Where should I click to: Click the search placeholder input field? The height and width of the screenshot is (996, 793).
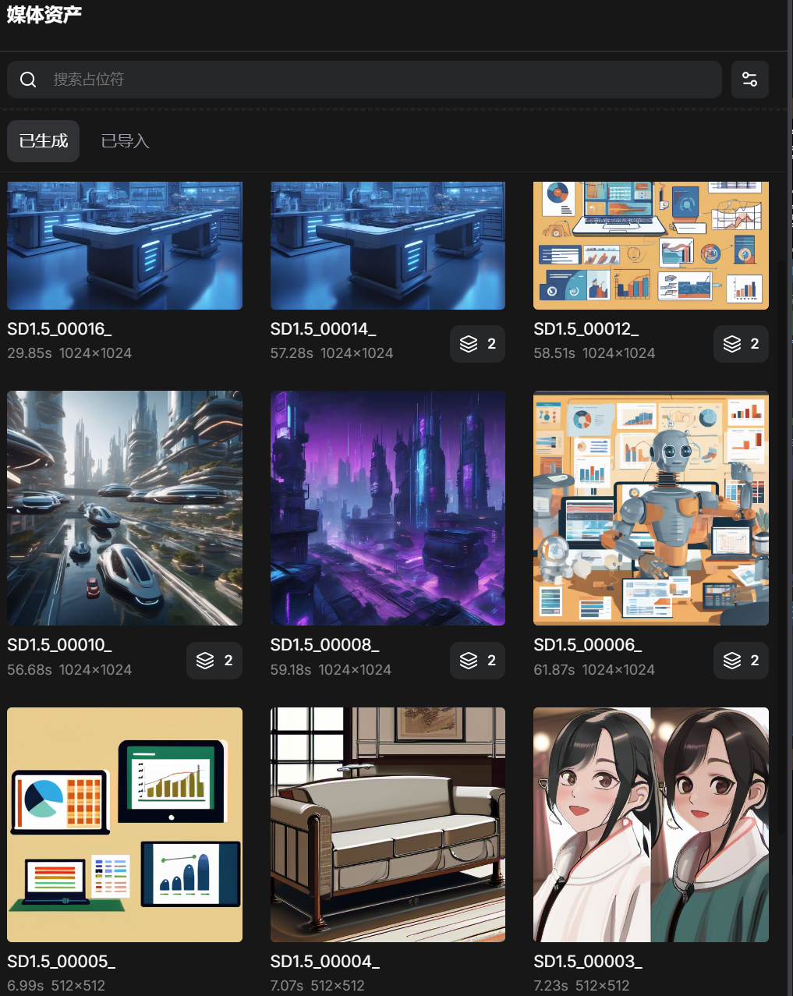364,80
